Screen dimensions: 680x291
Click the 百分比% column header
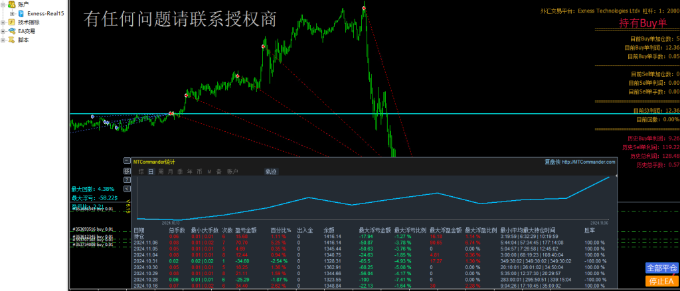(x=281, y=230)
